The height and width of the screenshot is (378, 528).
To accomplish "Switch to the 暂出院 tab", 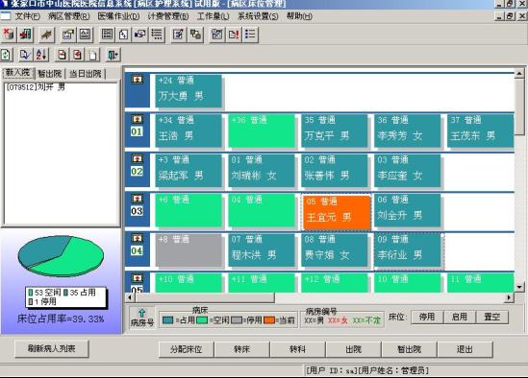I will coord(49,74).
